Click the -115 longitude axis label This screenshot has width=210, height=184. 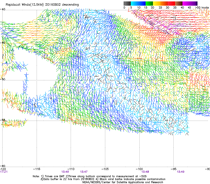click(x=37, y=169)
